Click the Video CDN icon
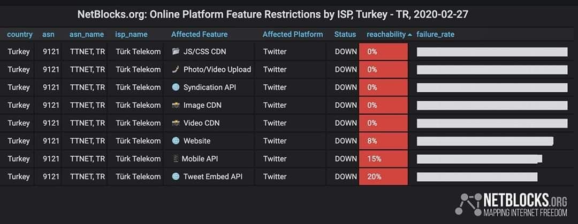The height and width of the screenshot is (224, 578). coord(176,123)
